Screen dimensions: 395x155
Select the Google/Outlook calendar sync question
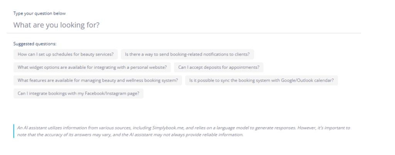coord(262,80)
